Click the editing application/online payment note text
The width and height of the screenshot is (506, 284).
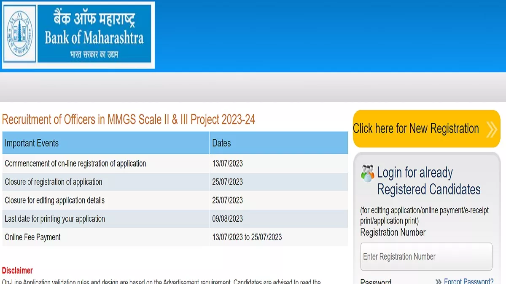[x=425, y=215]
